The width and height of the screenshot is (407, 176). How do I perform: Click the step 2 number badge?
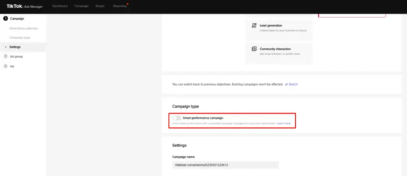pyautogui.click(x=5, y=56)
